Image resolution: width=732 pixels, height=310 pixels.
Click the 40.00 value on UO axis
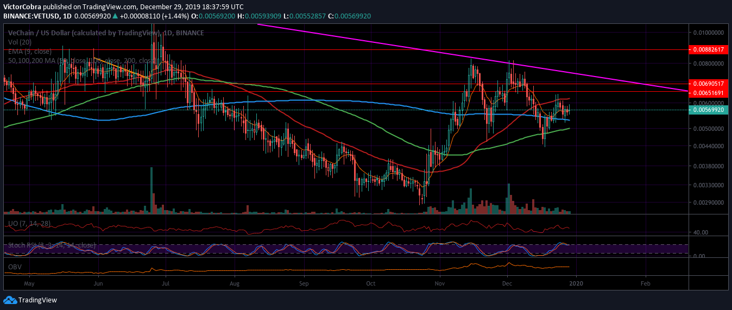(x=701, y=232)
